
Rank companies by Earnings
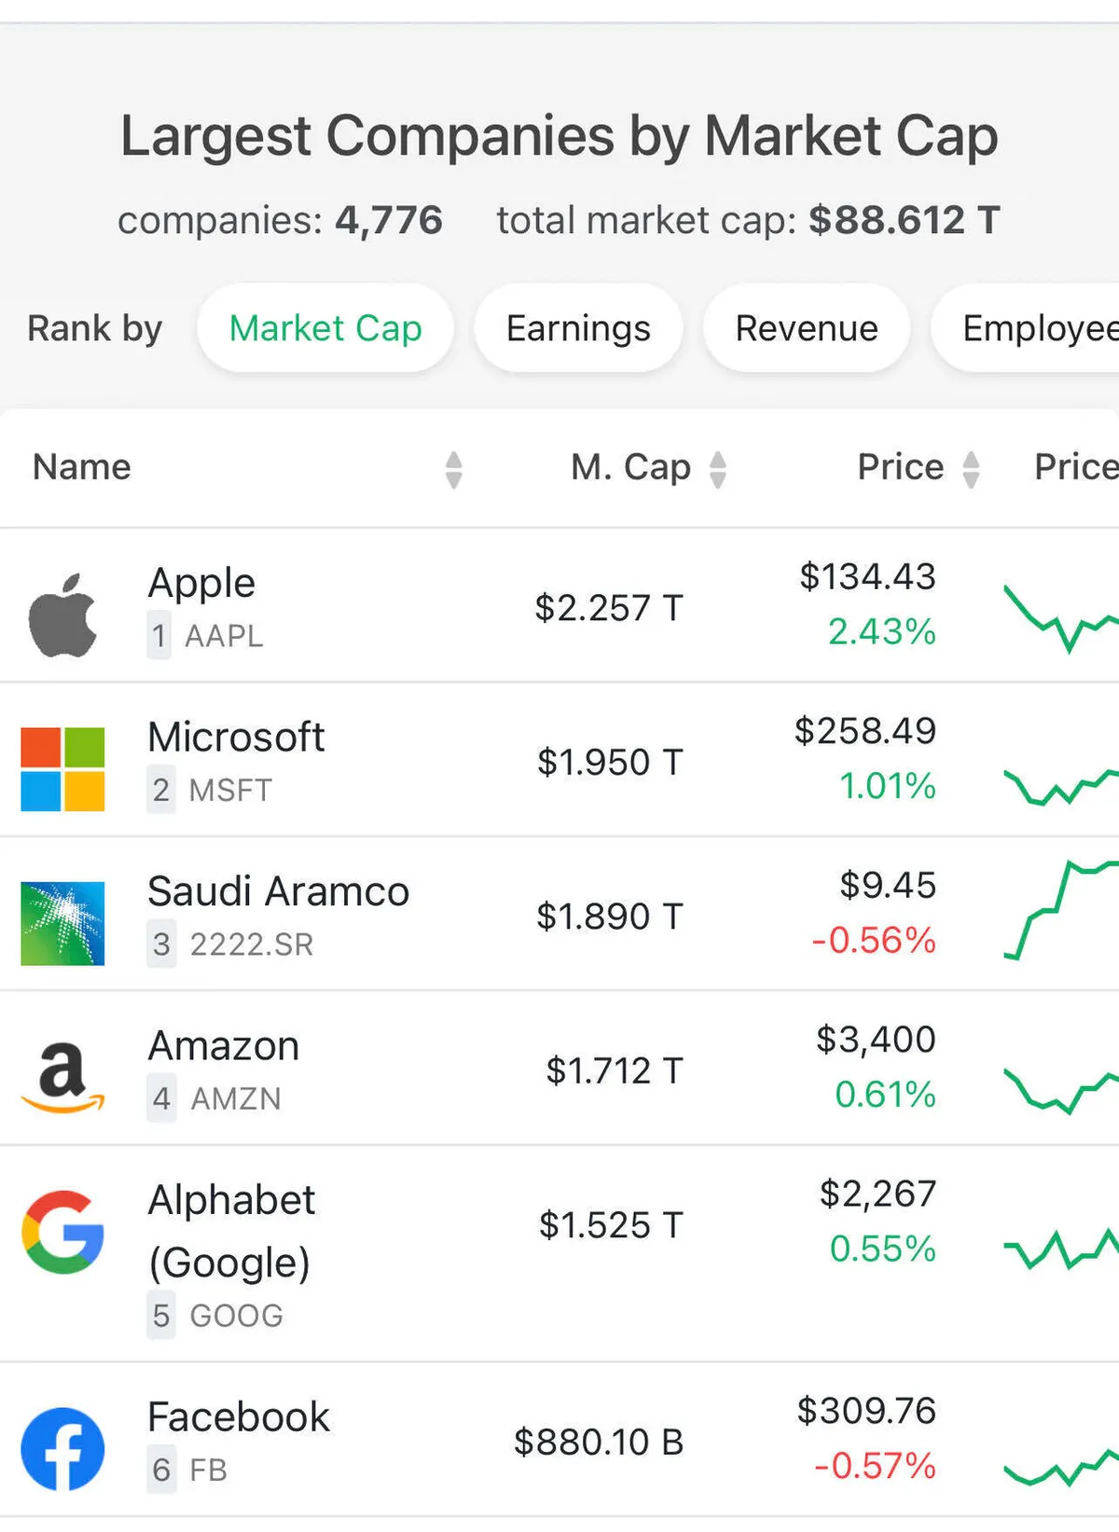pyautogui.click(x=578, y=328)
